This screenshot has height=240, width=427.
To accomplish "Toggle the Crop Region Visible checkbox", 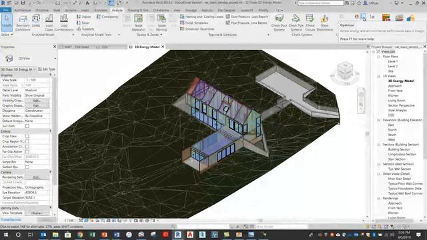I will click(x=27, y=141).
